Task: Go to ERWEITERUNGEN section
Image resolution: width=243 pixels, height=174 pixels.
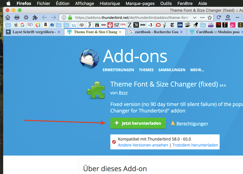Action: [118, 70]
